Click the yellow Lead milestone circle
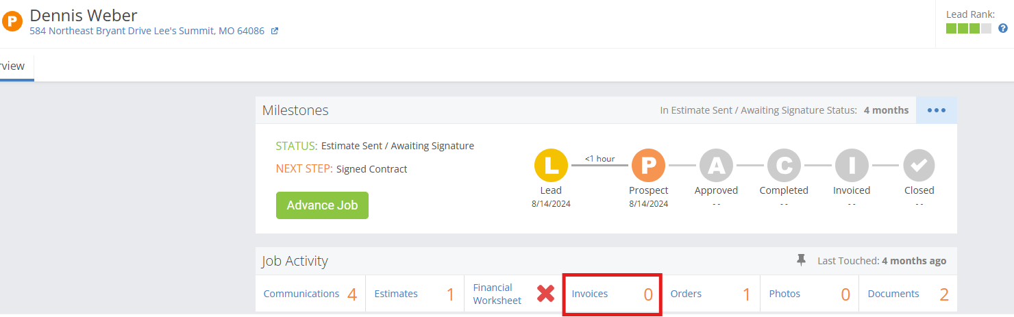 (x=551, y=165)
